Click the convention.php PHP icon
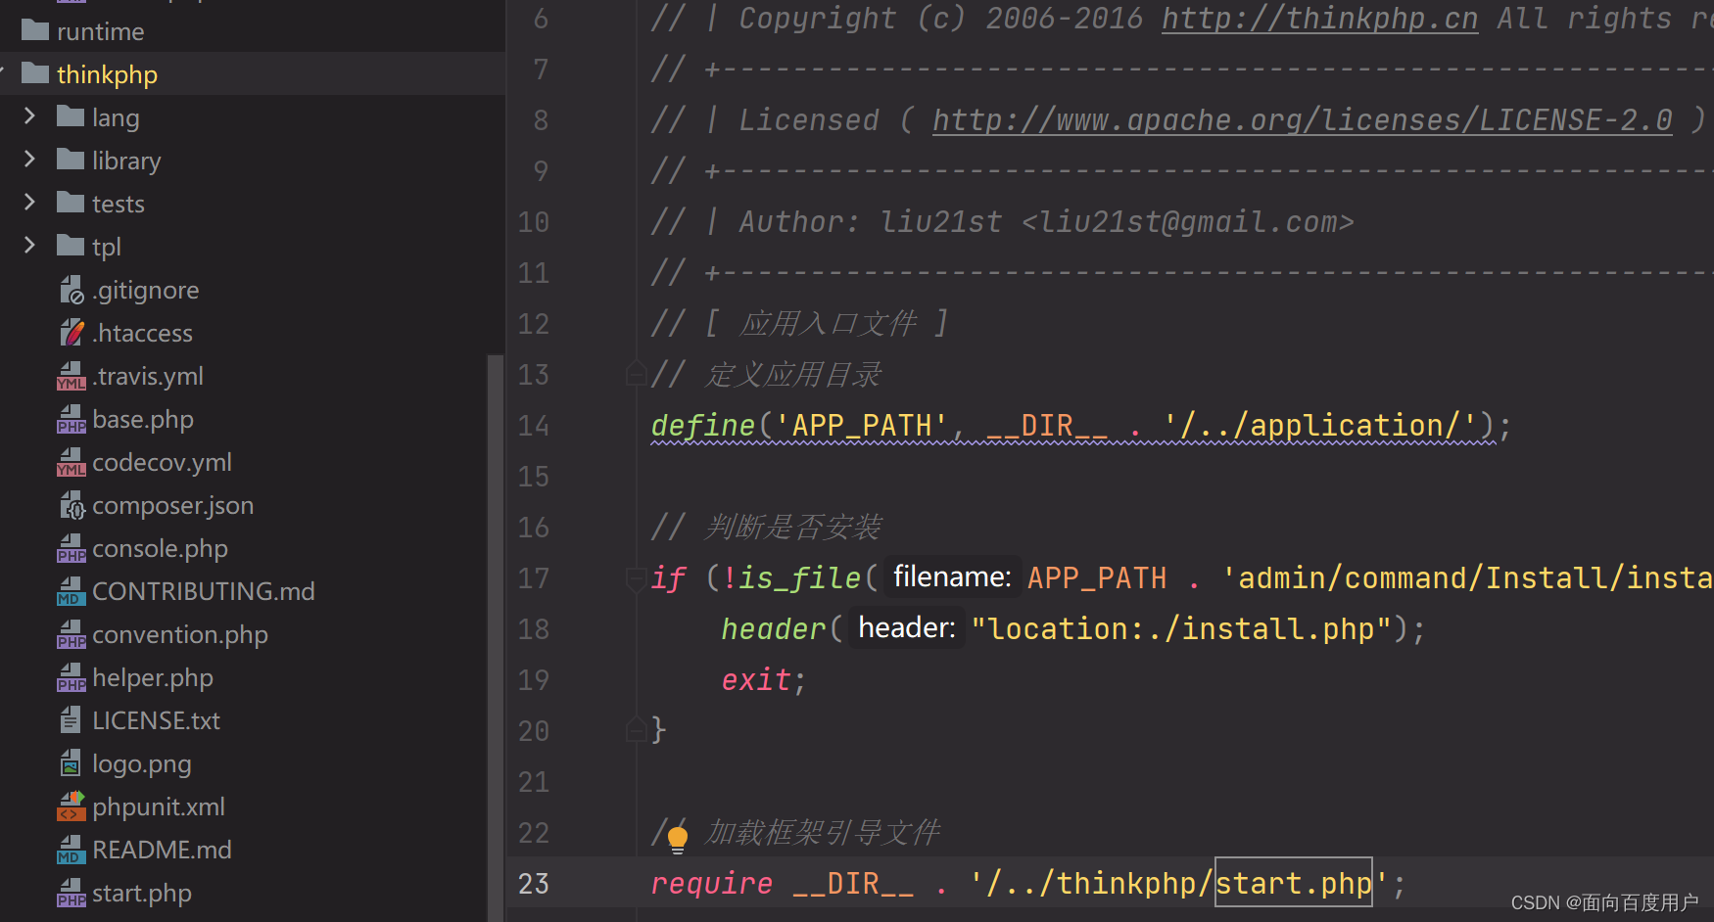Viewport: 1714px width, 922px height. pos(71,634)
